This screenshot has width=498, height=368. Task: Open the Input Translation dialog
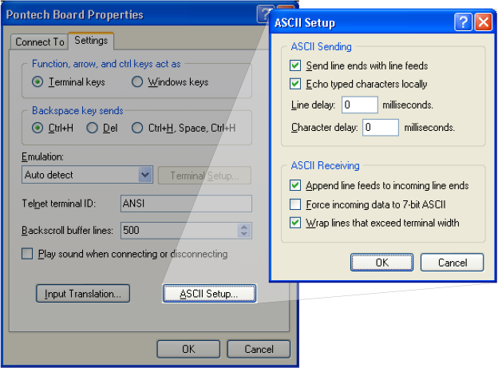click(82, 294)
